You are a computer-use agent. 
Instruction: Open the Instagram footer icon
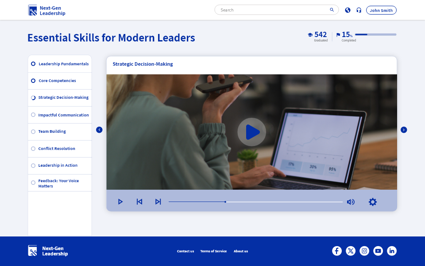pyautogui.click(x=364, y=251)
